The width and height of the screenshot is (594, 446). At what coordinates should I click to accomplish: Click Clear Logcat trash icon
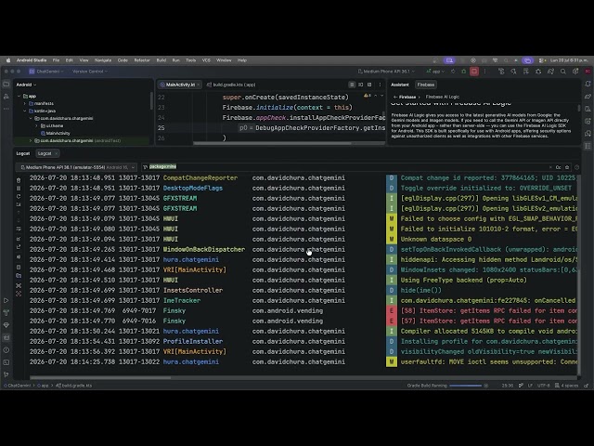pos(19,180)
